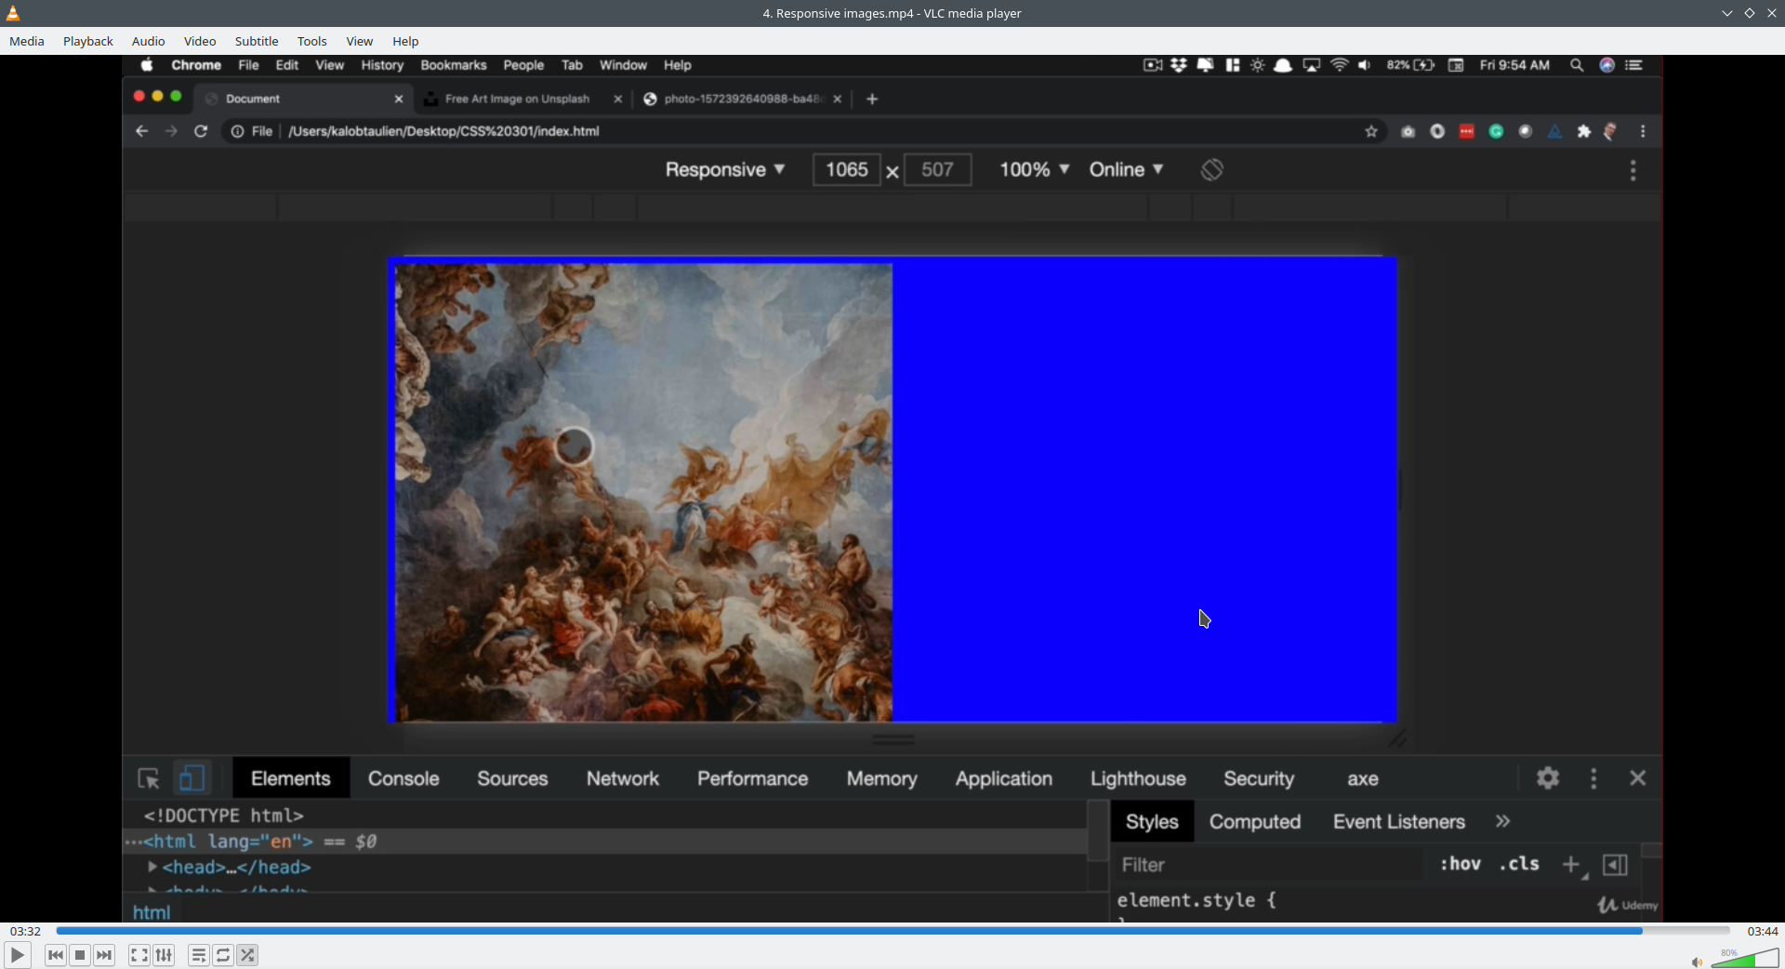This screenshot has width=1785, height=969.
Task: Open the Responsive device dropdown
Action: point(725,170)
